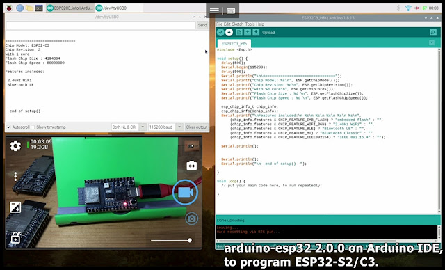Launch the terminal from the taskbar
This screenshot has width=445, height=270.
tap(39, 8)
